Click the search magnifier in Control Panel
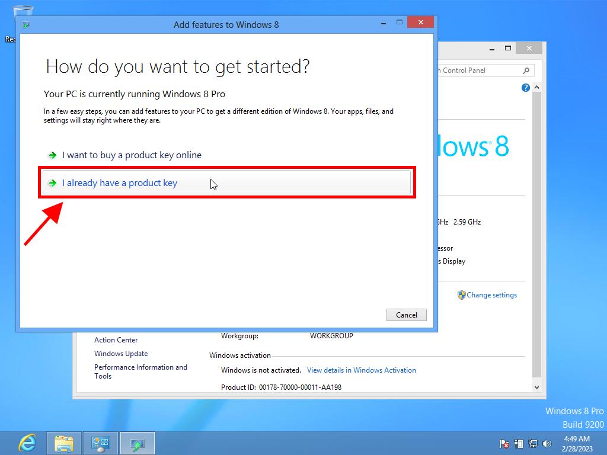The height and width of the screenshot is (455, 607). pos(526,71)
